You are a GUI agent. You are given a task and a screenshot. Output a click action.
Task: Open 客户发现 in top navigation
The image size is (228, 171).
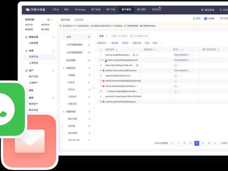tap(96, 10)
